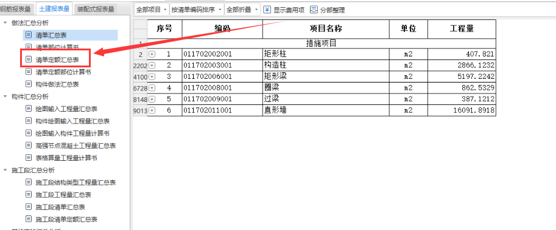The image size is (556, 230).
Task: Click document icon beside 绘图输入构件工程量计算书
Action: (x=29, y=133)
